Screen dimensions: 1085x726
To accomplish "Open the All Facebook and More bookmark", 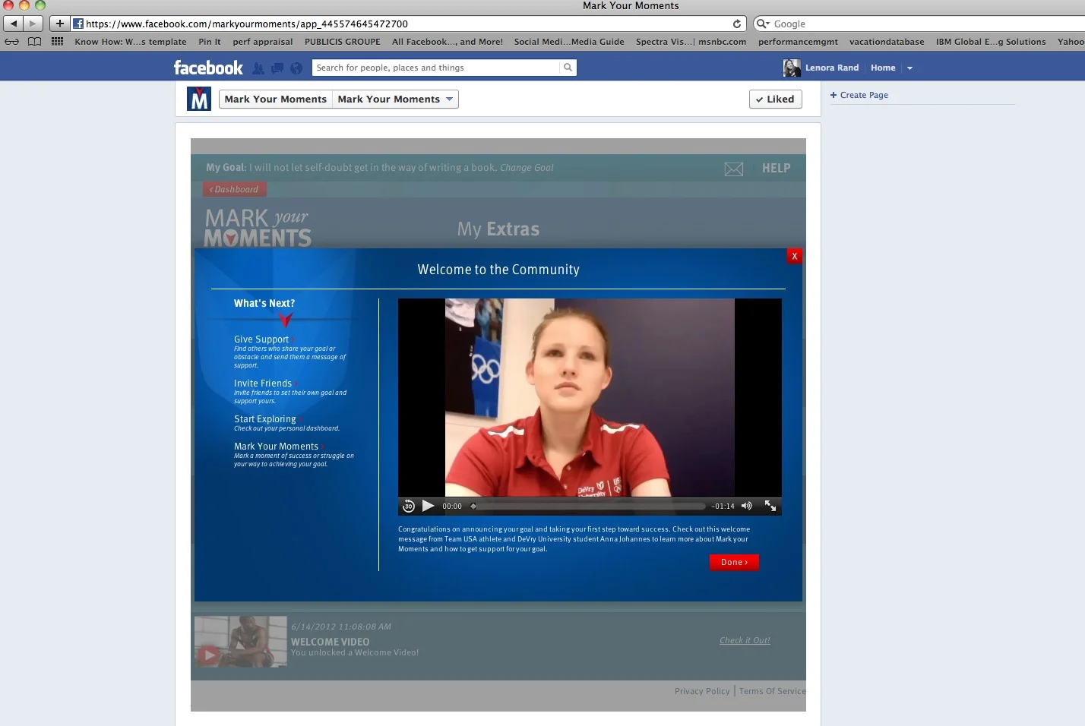I will point(448,42).
